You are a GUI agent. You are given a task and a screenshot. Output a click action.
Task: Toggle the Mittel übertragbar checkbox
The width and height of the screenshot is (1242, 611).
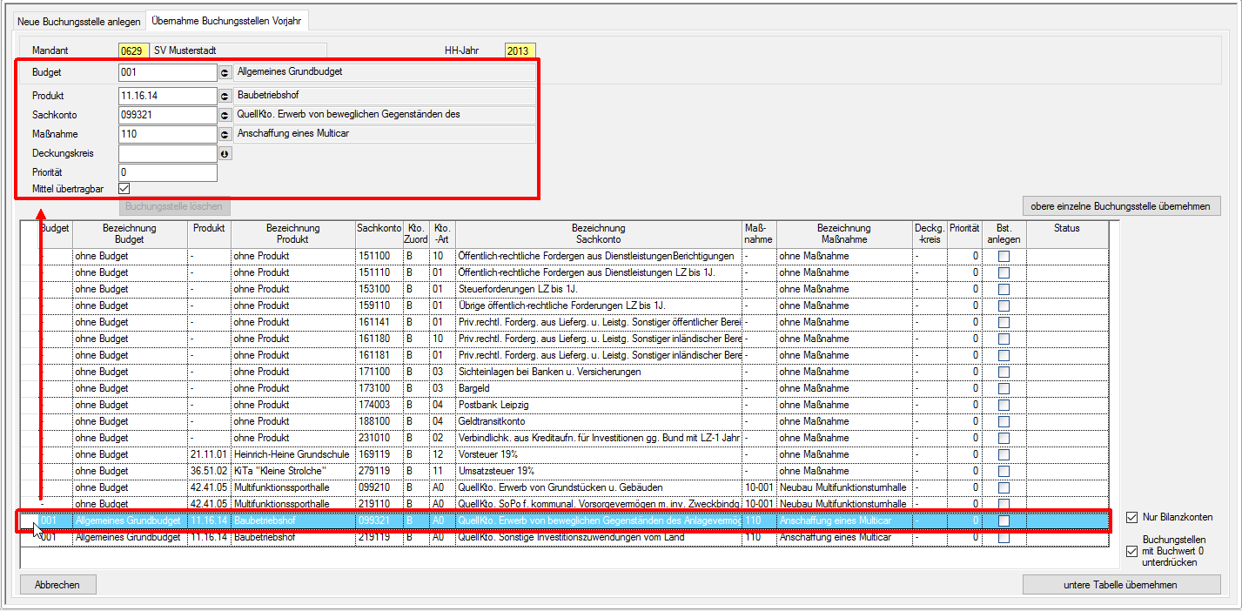(x=124, y=188)
